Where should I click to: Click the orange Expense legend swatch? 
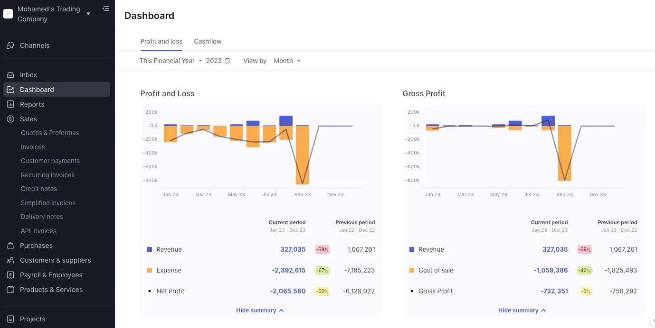click(x=150, y=270)
